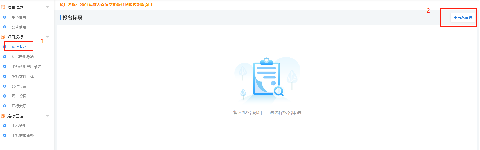Click the 项目投标 section document icon
This screenshot has height=150, width=480.
pos(3,37)
